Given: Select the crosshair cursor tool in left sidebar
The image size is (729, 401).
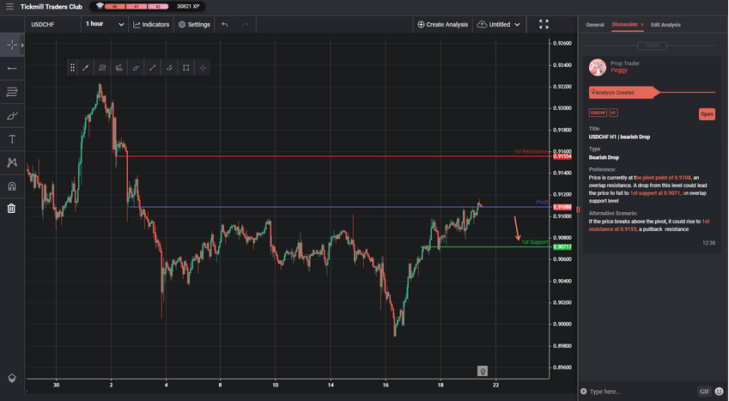Looking at the screenshot, I should coord(12,46).
